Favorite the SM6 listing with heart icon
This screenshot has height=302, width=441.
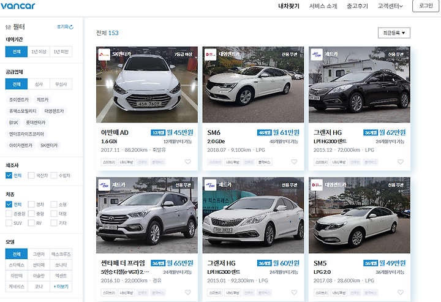[x=294, y=162]
